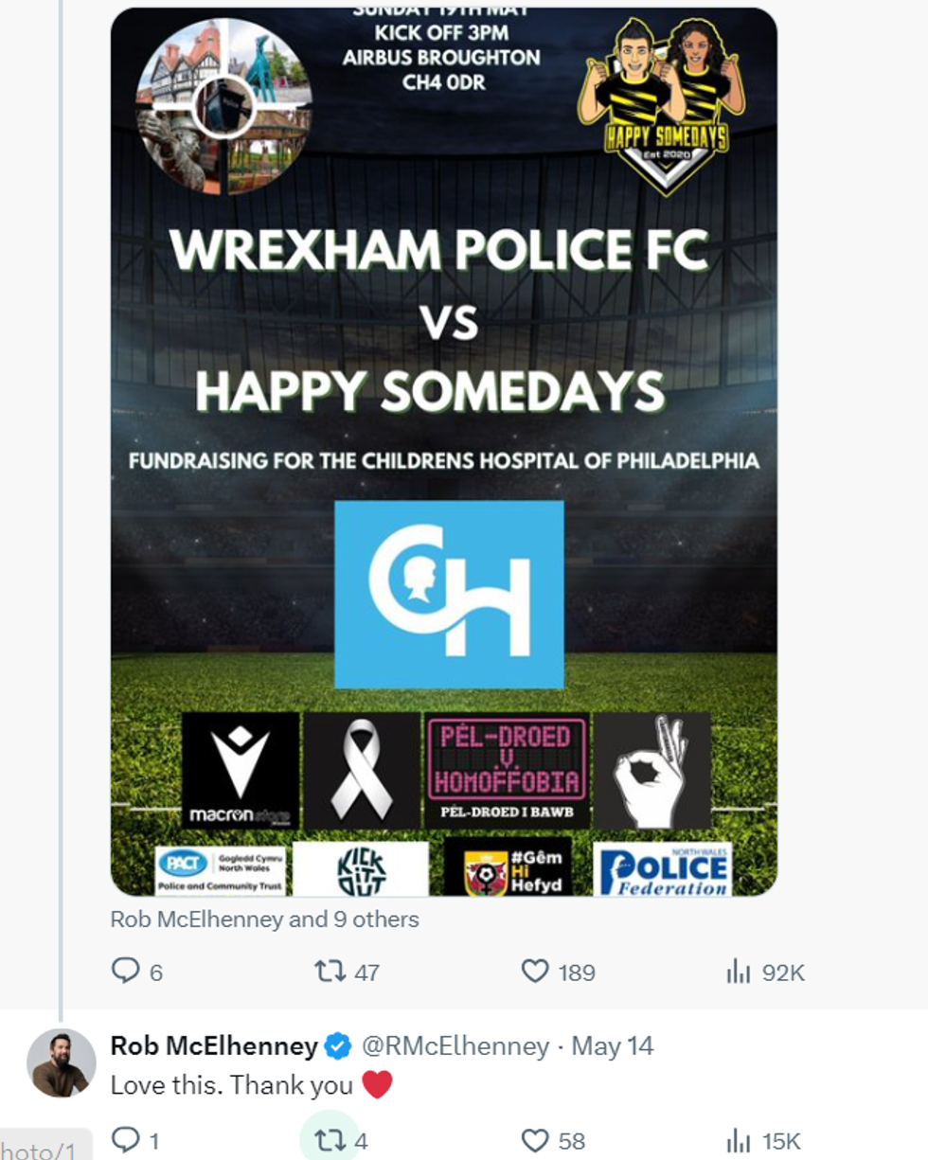Click the @RMcElhenney handle

(x=455, y=1046)
